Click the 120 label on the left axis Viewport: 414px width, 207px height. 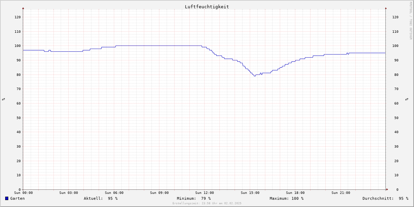point(17,17)
